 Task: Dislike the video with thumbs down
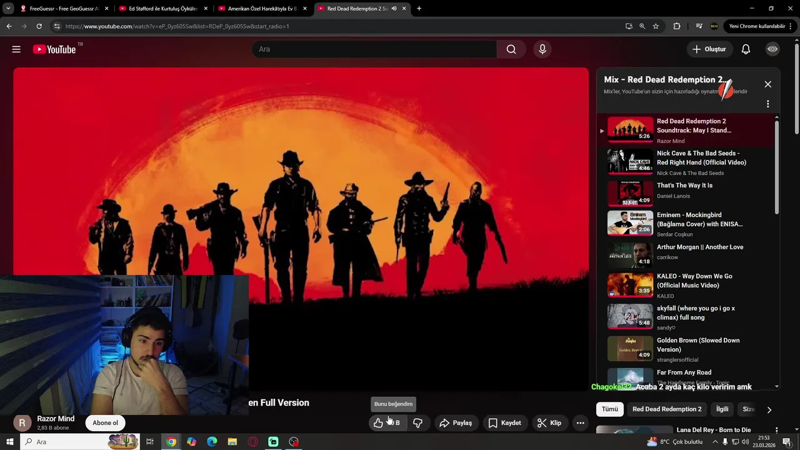click(417, 423)
